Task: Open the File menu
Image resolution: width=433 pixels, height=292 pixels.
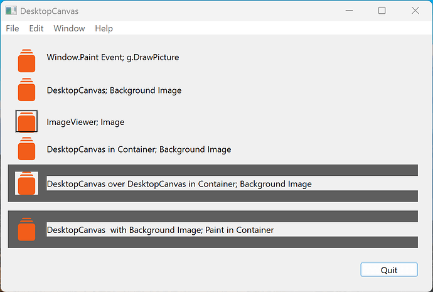Action: point(13,28)
